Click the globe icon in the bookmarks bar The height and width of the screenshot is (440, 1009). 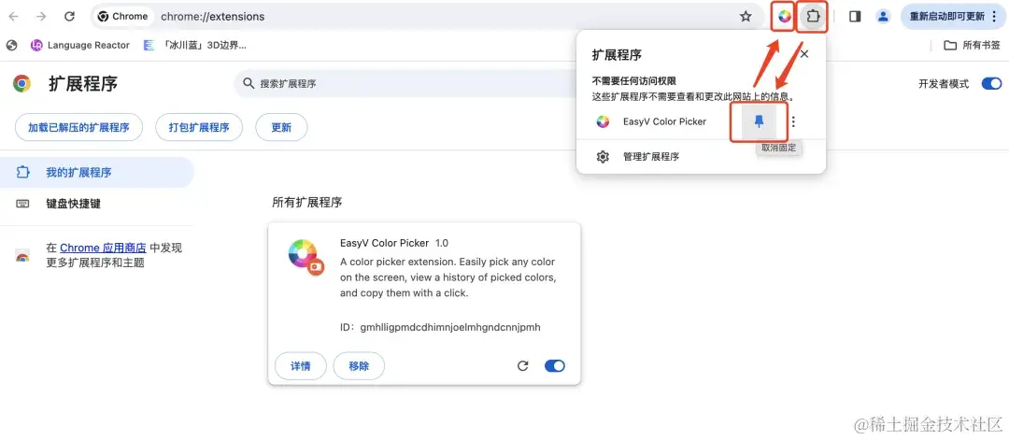tap(11, 45)
